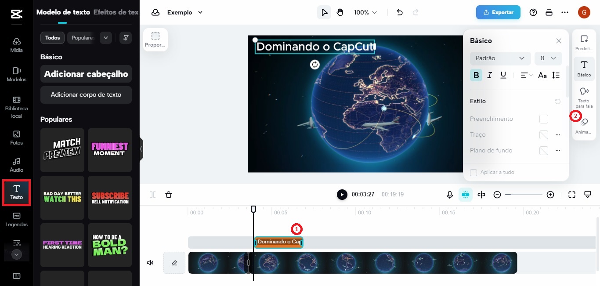The height and width of the screenshot is (286, 600).
Task: Click the monitor display icon
Action: tap(588, 195)
